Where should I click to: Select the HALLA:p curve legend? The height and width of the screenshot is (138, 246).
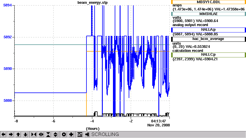[x=208, y=30]
